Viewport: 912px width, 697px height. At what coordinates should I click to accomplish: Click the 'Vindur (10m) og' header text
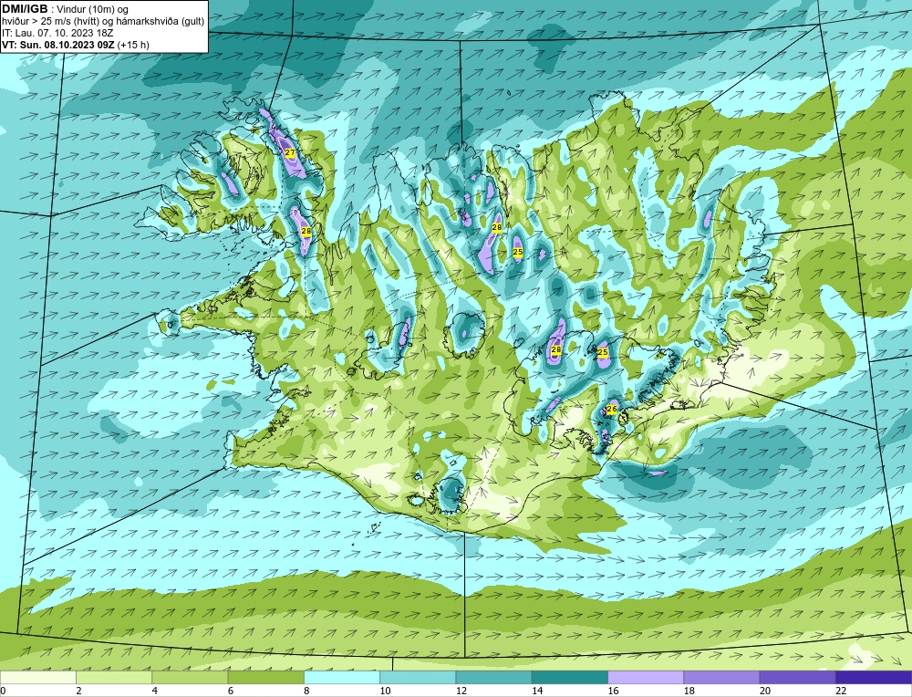click(x=94, y=10)
